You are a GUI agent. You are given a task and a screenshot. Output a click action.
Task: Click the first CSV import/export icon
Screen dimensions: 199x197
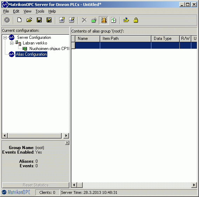62,20
